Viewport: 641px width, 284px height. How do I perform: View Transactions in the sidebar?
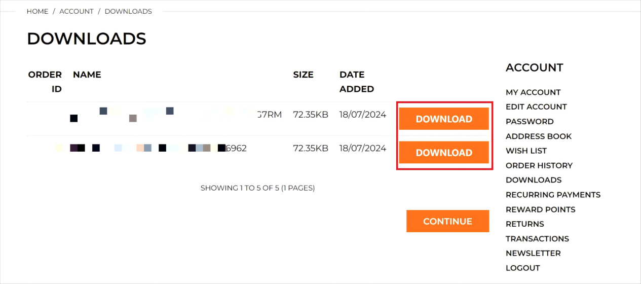click(x=537, y=238)
